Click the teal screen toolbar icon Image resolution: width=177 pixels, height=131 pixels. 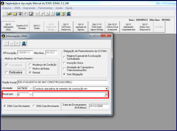click(58, 14)
